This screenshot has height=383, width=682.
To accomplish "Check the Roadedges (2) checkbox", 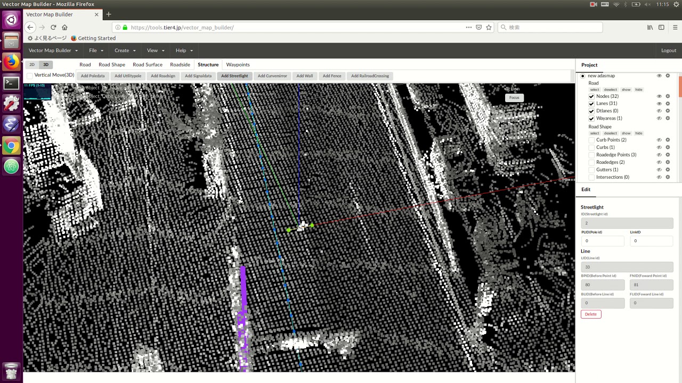I will [591, 162].
